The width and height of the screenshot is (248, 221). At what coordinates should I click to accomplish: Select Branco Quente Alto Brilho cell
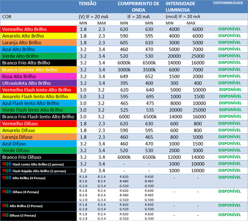pyautogui.click(x=38, y=70)
